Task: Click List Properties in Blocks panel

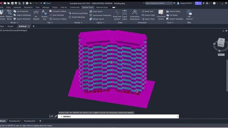Action: (21, 11)
